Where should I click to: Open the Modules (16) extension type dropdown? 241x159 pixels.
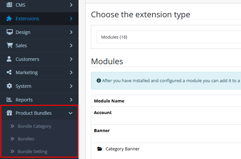tap(167, 37)
